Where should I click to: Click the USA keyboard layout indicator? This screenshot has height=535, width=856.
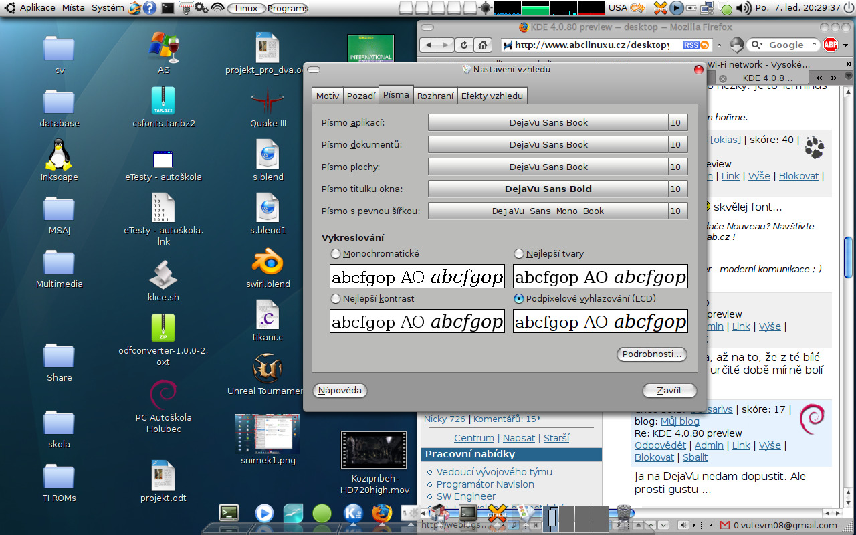pyautogui.click(x=618, y=8)
